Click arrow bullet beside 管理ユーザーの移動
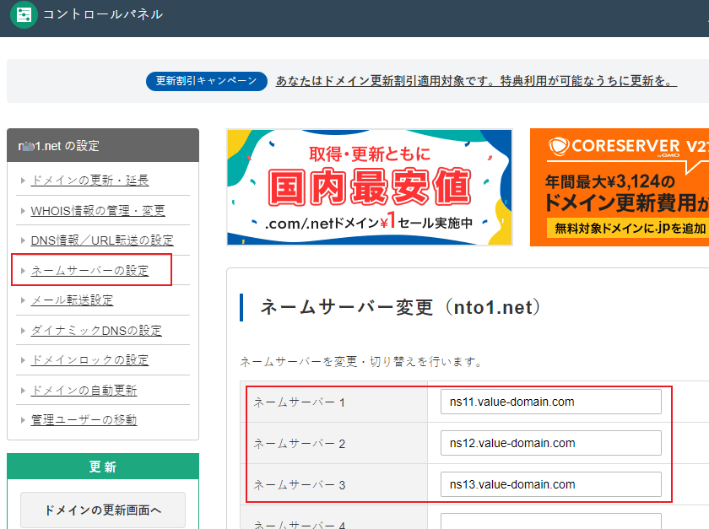709x529 pixels. 23,420
